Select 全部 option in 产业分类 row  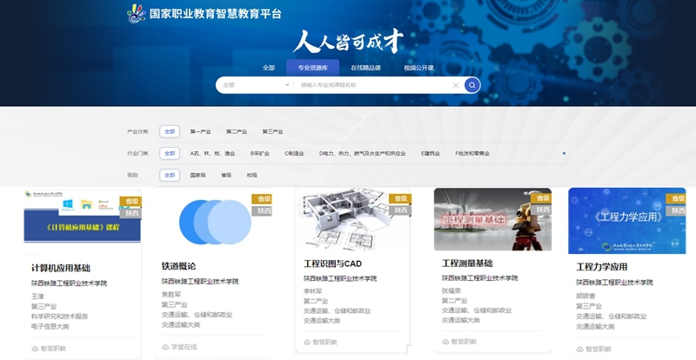pos(170,131)
